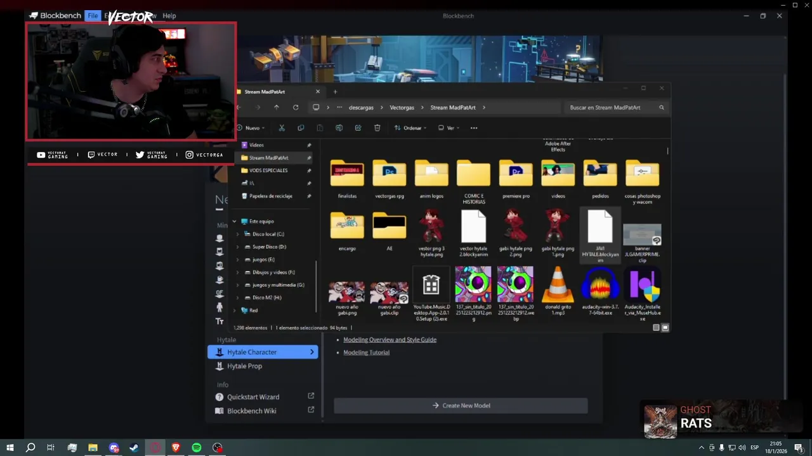812x456 pixels.
Task: Select Hytale Prop format in Blockbench
Action: pyautogui.click(x=263, y=366)
